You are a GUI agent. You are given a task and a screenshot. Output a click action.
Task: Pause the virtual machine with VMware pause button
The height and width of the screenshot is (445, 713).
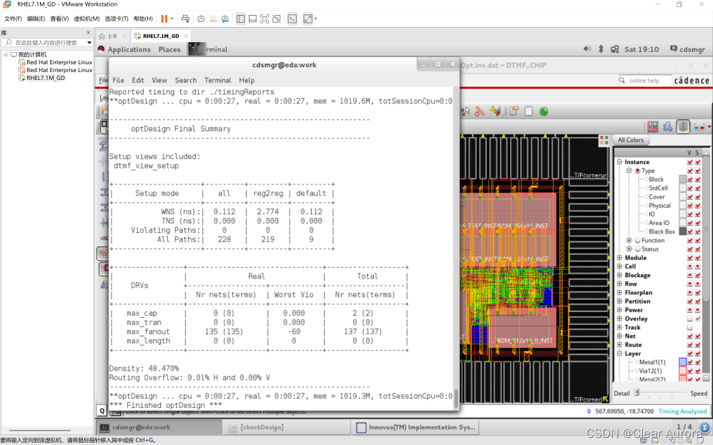point(164,19)
